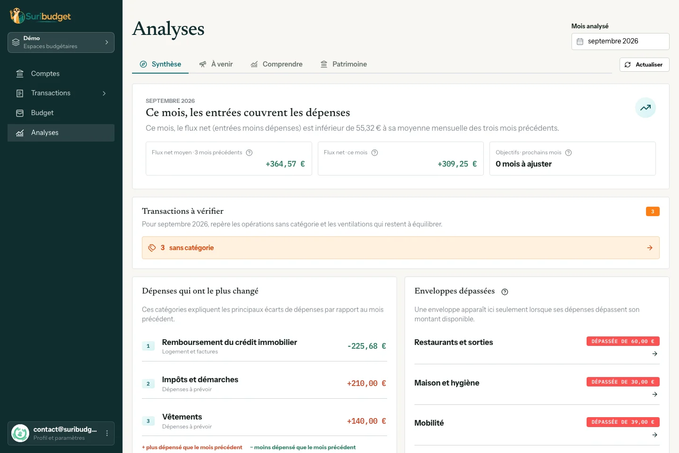This screenshot has height=453, width=679.
Task: Click Vêtements spending row
Action: (265, 421)
